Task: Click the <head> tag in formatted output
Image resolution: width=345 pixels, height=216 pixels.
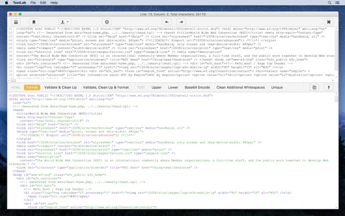Action: click(18, 110)
